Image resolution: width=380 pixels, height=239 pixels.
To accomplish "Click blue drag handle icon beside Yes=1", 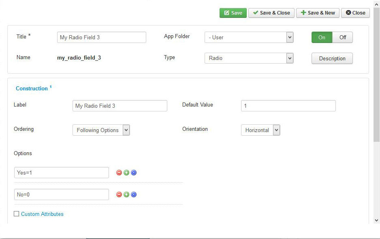I will point(134,173).
